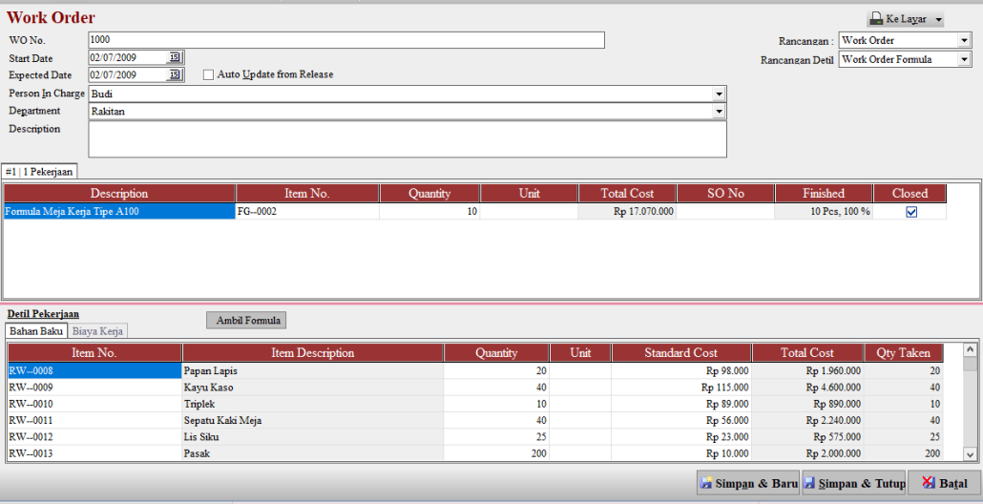Click the Simpan & Baru save icon

coord(706,484)
